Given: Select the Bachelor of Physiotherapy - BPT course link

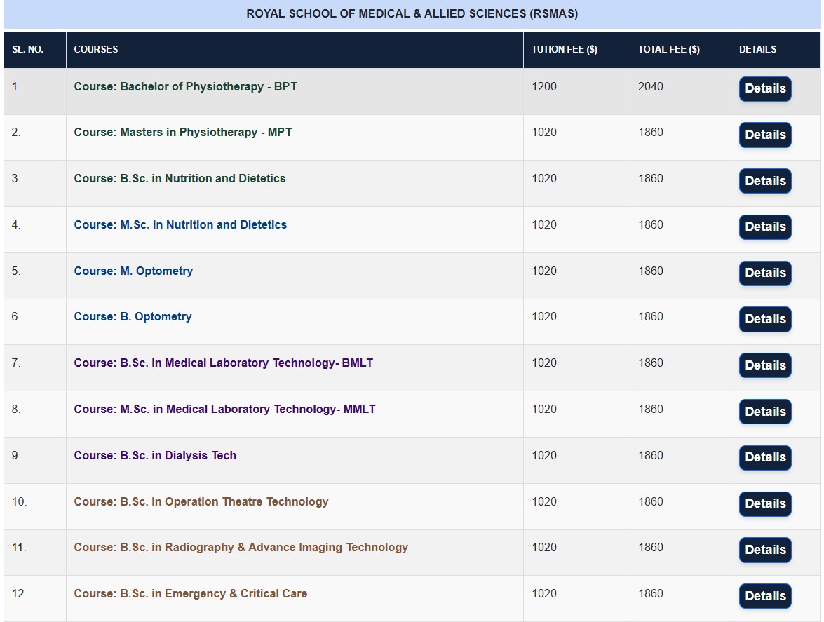Looking at the screenshot, I should (x=185, y=87).
